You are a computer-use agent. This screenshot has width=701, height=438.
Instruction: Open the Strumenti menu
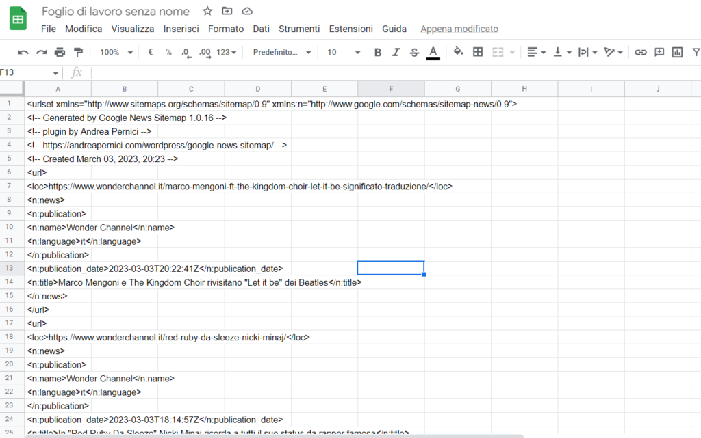click(x=299, y=29)
